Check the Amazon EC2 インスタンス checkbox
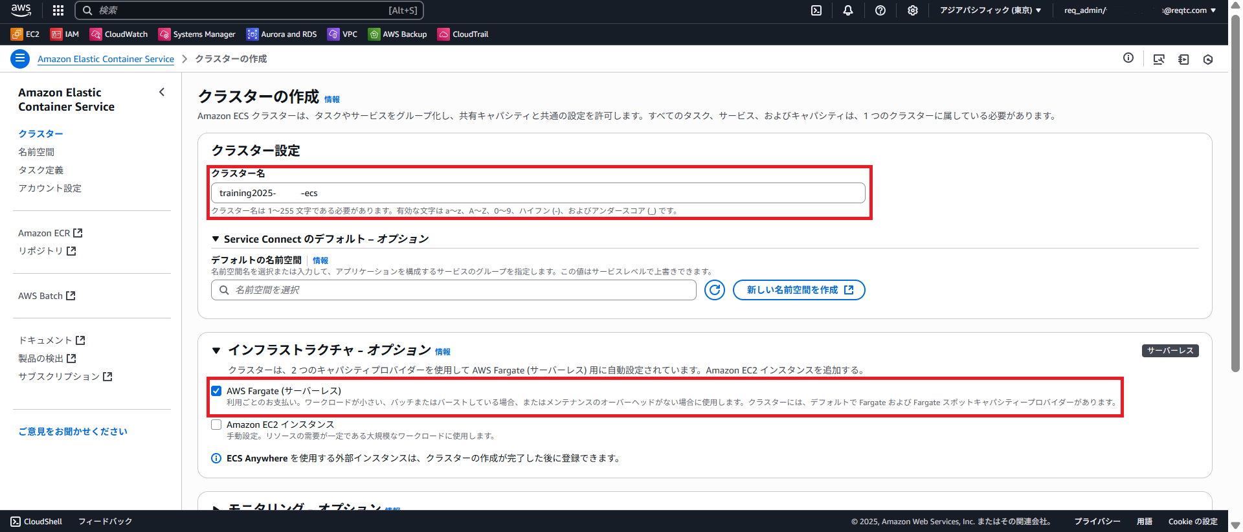Image resolution: width=1243 pixels, height=532 pixels. [216, 425]
